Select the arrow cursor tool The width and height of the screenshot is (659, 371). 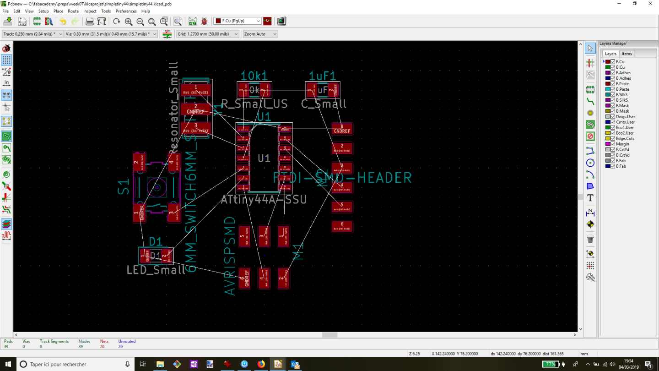pyautogui.click(x=590, y=48)
